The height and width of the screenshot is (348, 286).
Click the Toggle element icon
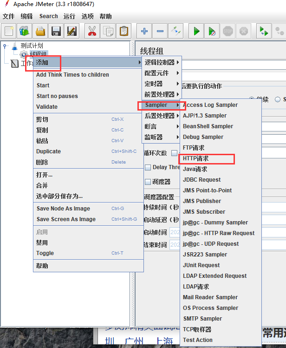176,31
